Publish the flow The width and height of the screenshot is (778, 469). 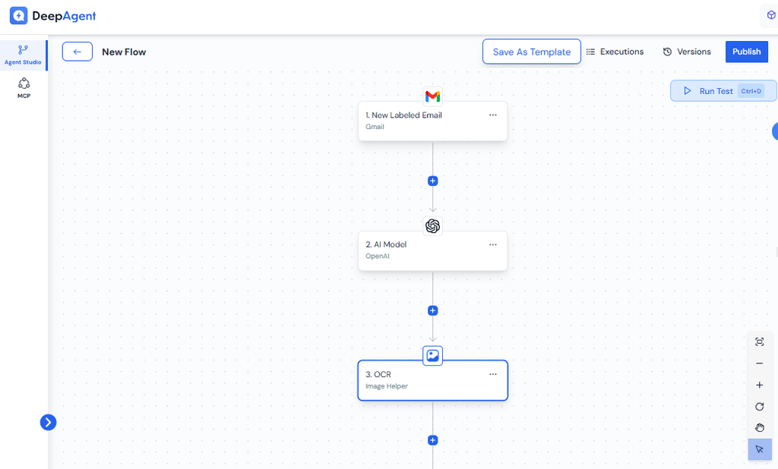(x=746, y=52)
